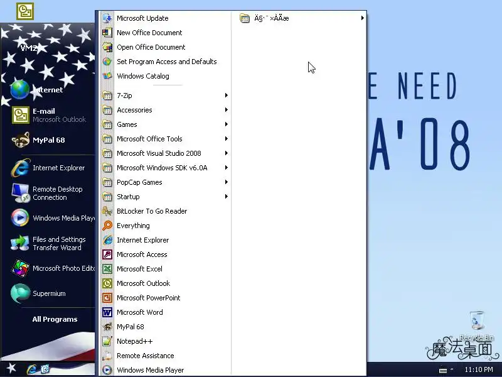Click the Everything search icon
Image resolution: width=502 pixels, height=377 pixels.
pos(107,226)
